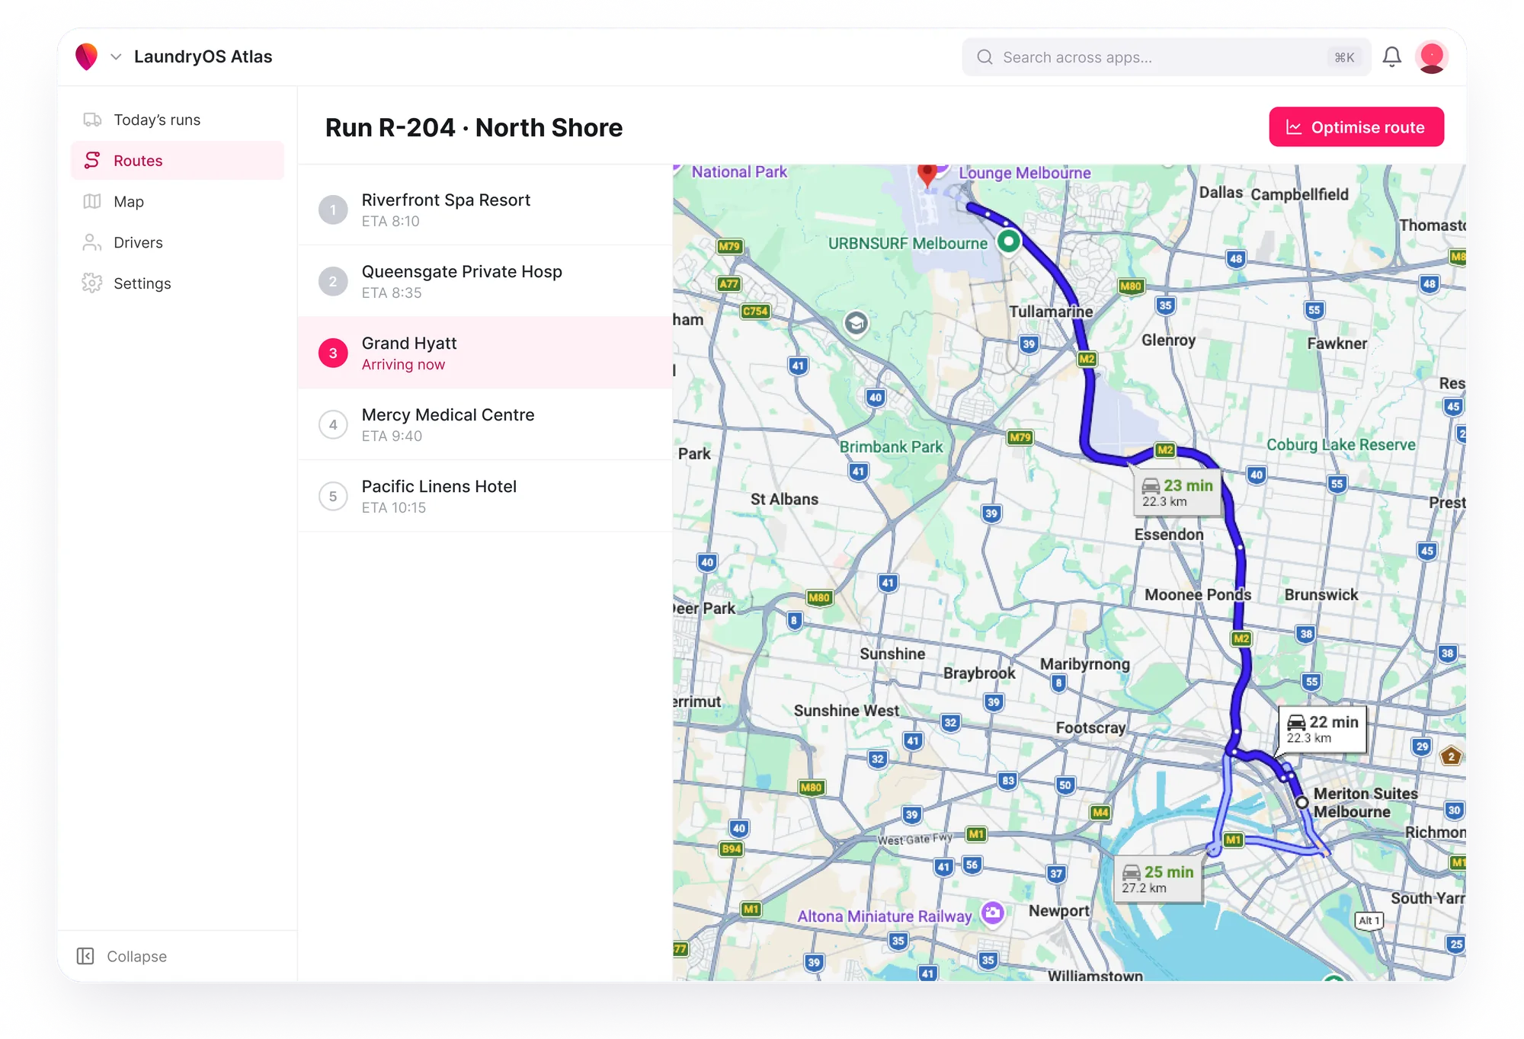Click the Arriving now status text
This screenshot has height=1039, width=1524.
(x=403, y=364)
